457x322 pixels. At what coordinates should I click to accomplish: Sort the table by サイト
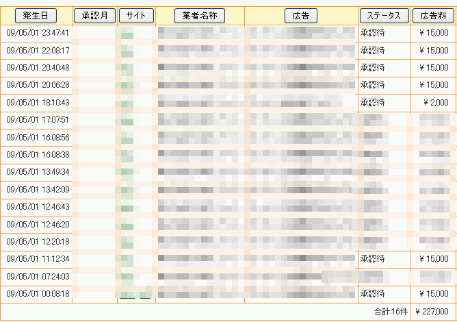(136, 16)
